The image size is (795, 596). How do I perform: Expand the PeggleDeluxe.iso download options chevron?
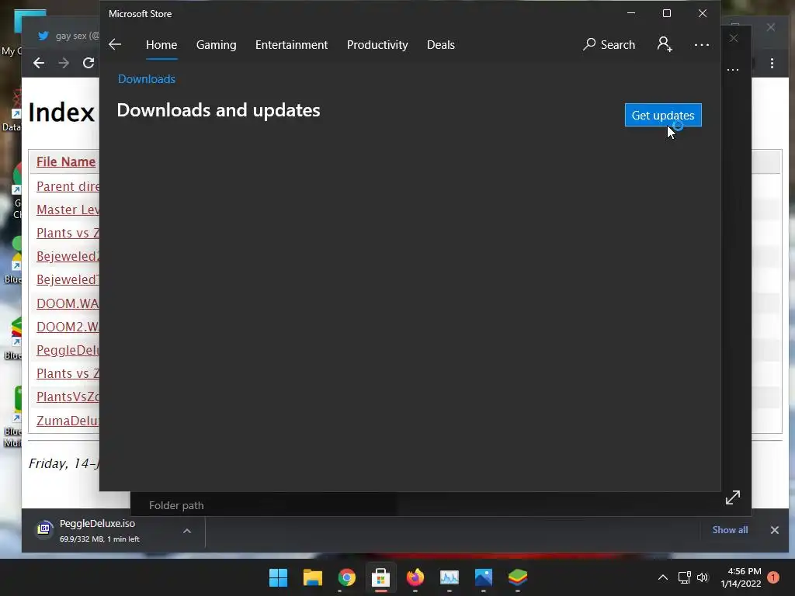pos(187,531)
